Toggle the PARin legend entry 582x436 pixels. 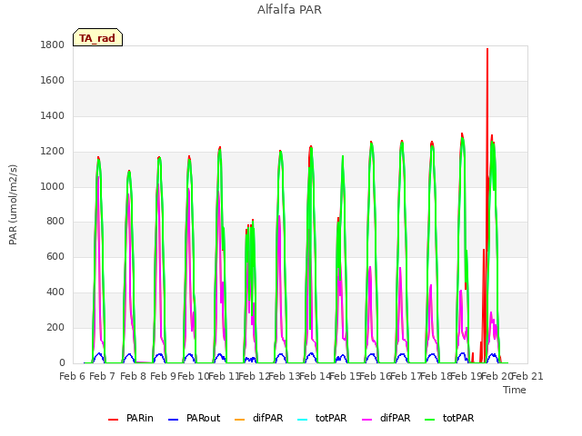131,418
